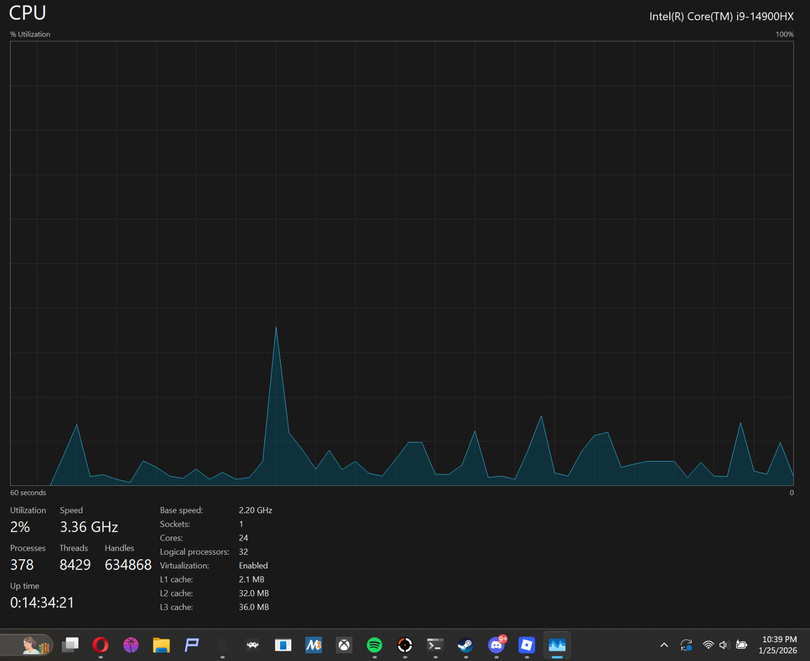Open the volume speaker control
810x661 pixels.
724,645
